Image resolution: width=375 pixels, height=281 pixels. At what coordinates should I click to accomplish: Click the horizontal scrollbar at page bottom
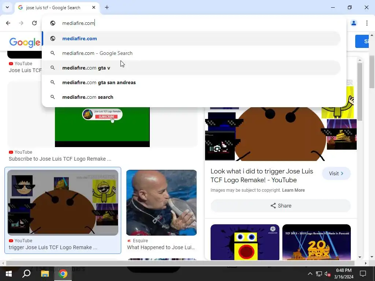(x=180, y=263)
